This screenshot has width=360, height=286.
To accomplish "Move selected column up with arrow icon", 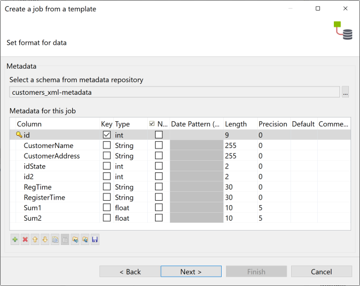I will point(35,240).
